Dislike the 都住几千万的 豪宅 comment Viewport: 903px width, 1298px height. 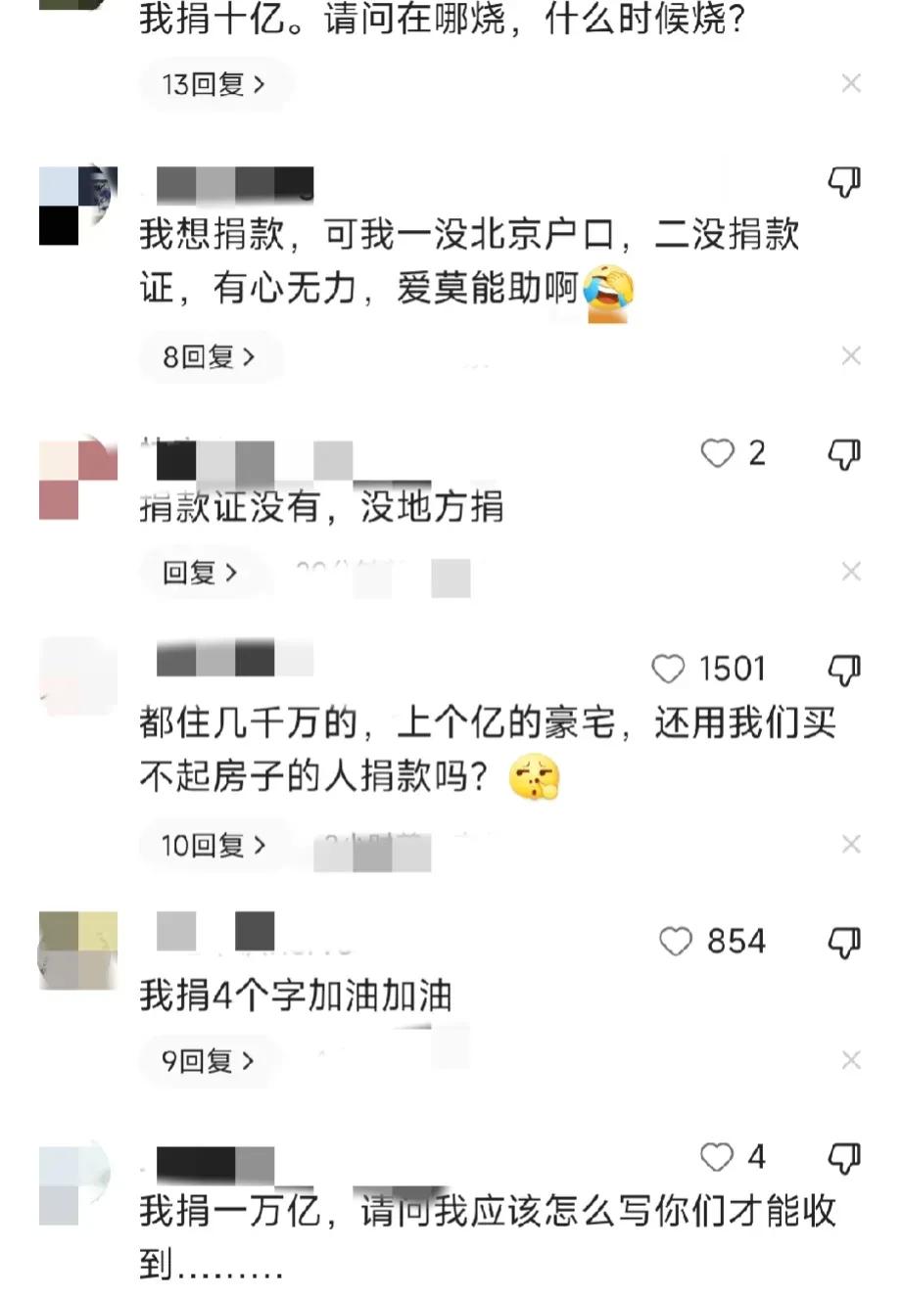coord(844,671)
